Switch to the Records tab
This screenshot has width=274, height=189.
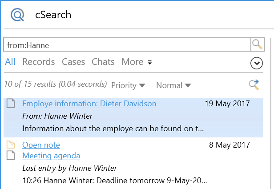point(39,62)
